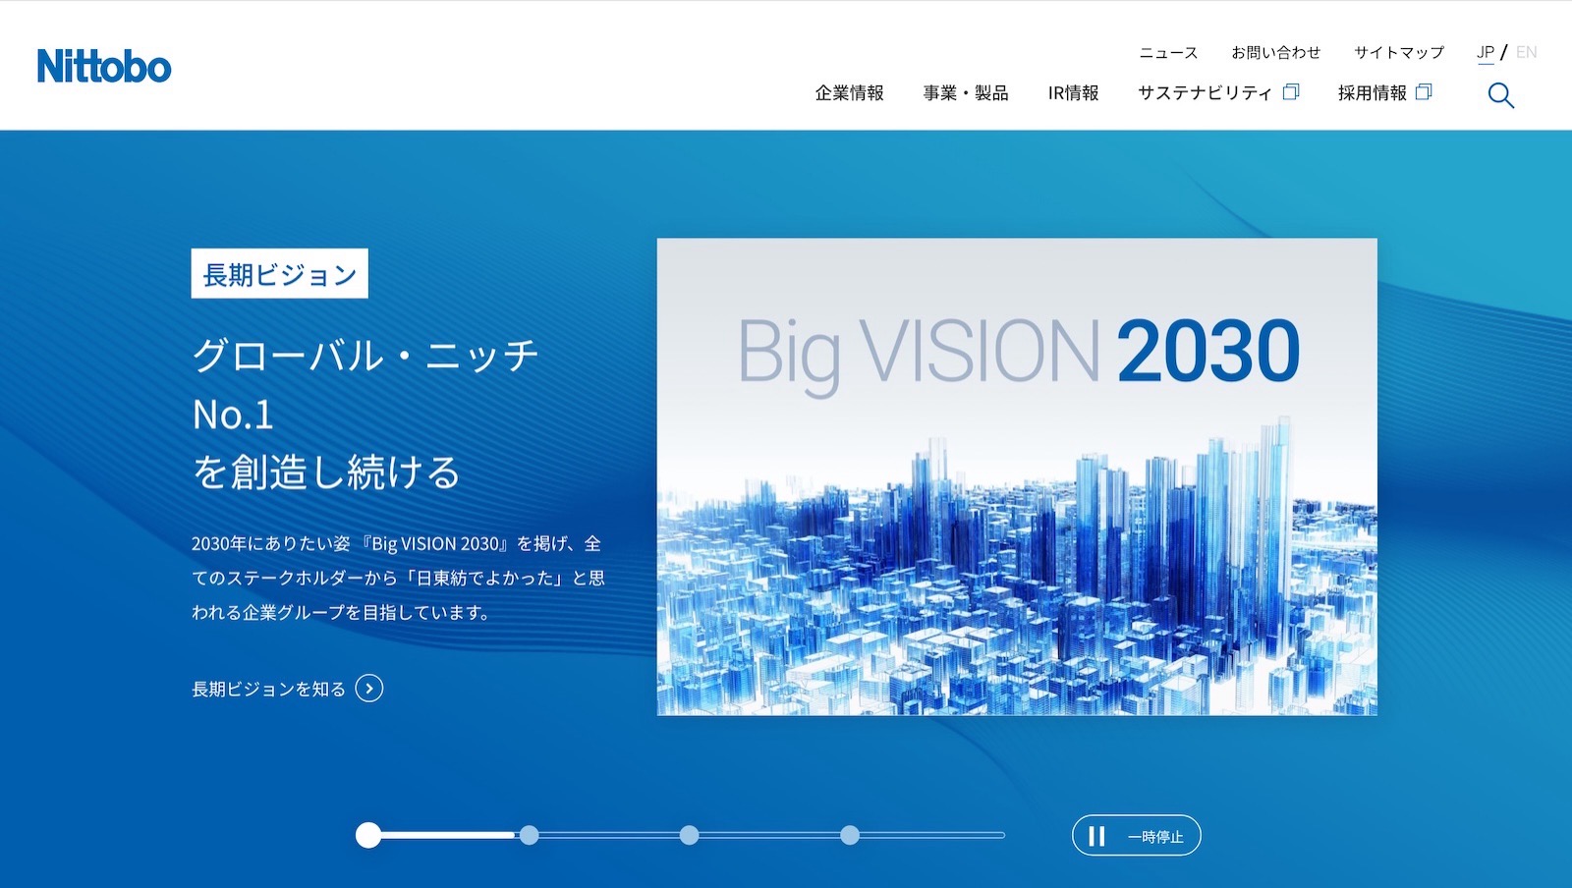Click the Big VISION 2030 banner image
The height and width of the screenshot is (888, 1572).
point(1017,476)
